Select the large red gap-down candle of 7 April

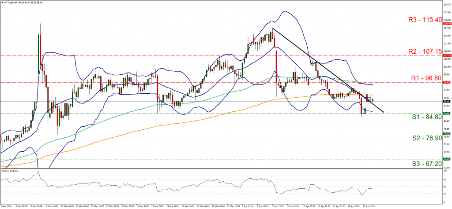[276, 66]
